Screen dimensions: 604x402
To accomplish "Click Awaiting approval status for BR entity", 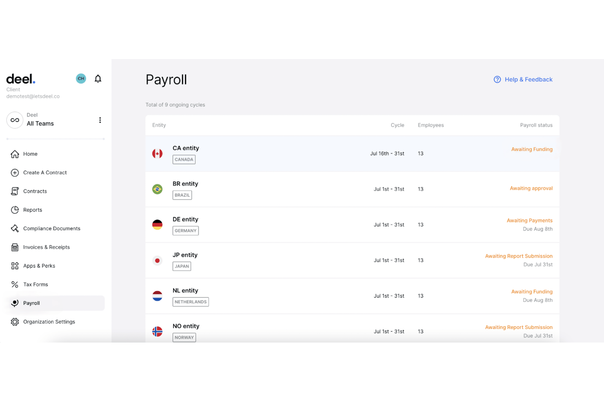I will pos(531,189).
